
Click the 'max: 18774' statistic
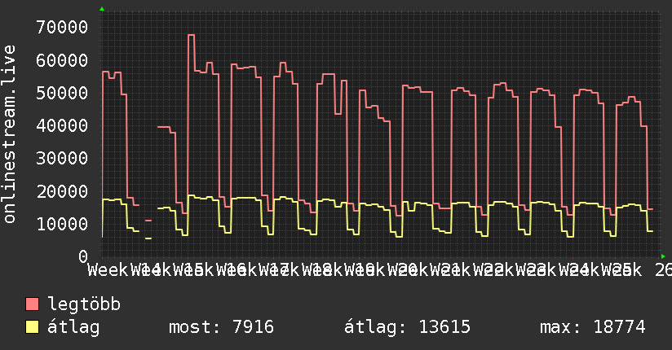click(592, 327)
